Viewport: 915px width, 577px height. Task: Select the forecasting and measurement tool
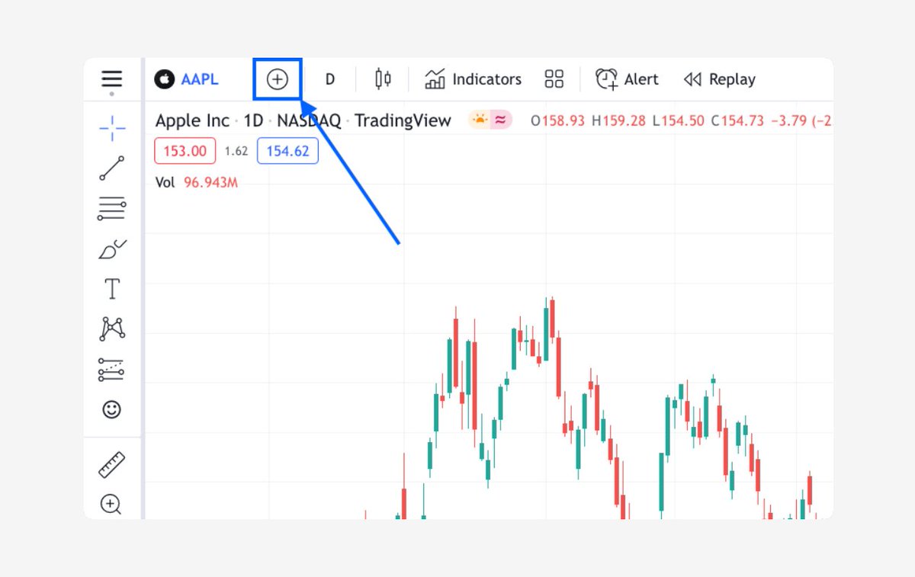[111, 370]
